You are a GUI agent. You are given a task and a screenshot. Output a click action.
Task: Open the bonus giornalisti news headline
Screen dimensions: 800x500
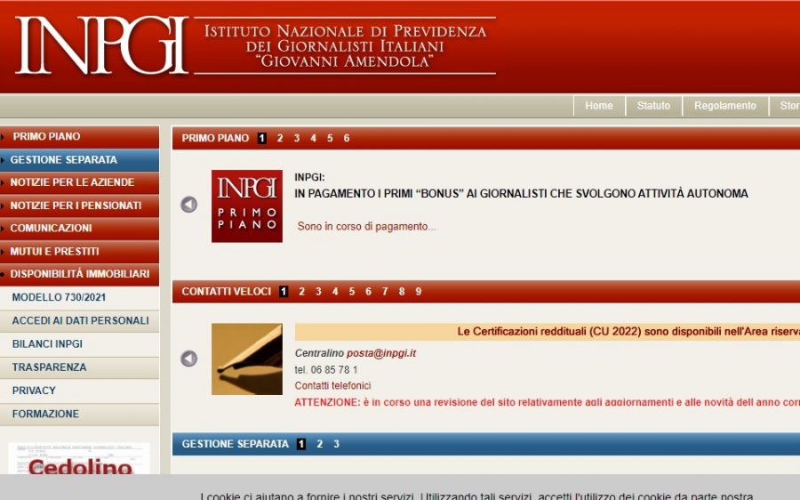tap(521, 194)
